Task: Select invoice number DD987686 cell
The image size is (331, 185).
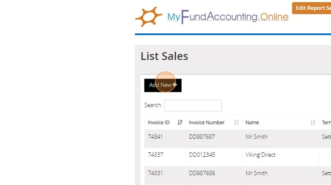Action: coord(202,173)
